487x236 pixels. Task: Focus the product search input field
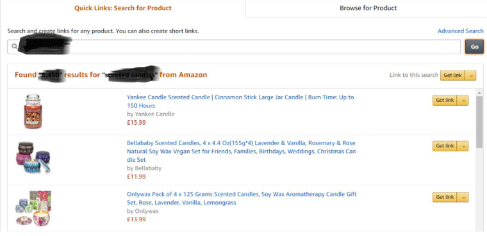coord(234,47)
